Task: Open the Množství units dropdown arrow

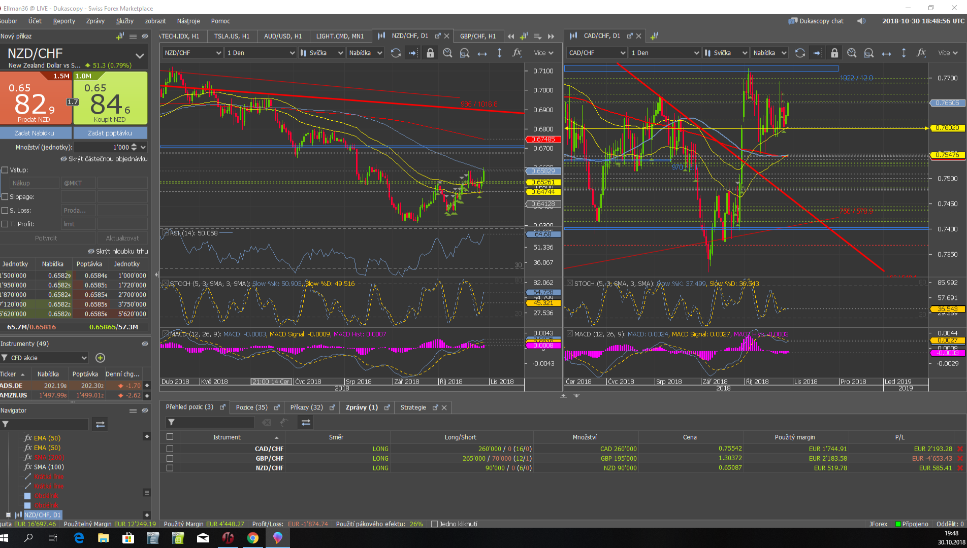Action: (x=143, y=147)
